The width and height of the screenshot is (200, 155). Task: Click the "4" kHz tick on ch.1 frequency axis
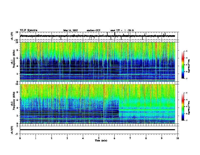tap(17, 66)
